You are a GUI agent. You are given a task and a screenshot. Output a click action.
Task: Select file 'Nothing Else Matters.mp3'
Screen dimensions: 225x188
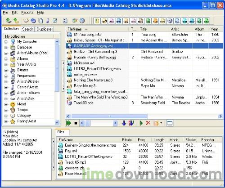(93, 81)
